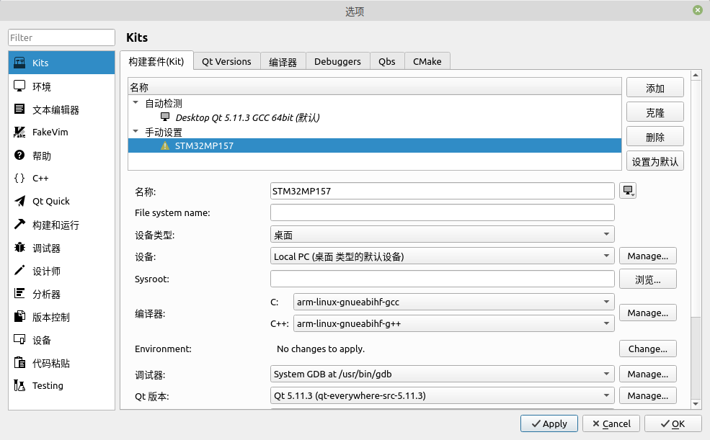Screen dimensions: 710x440
Task: Click the Sysroot path field
Action: point(443,279)
